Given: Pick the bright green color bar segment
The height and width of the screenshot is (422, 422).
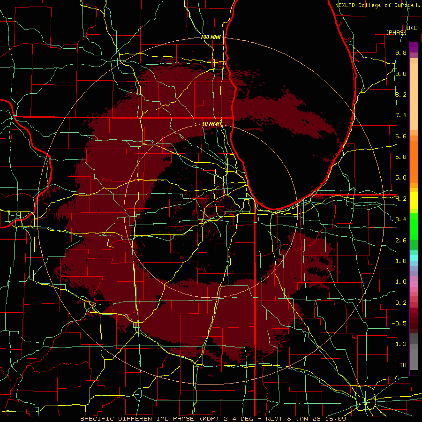Looking at the screenshot, I should [414, 226].
